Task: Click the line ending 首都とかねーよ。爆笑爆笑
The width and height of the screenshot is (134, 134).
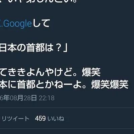Action: 64,84
